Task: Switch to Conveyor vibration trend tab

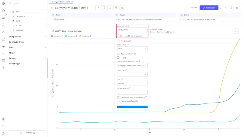Action: coord(61,2)
